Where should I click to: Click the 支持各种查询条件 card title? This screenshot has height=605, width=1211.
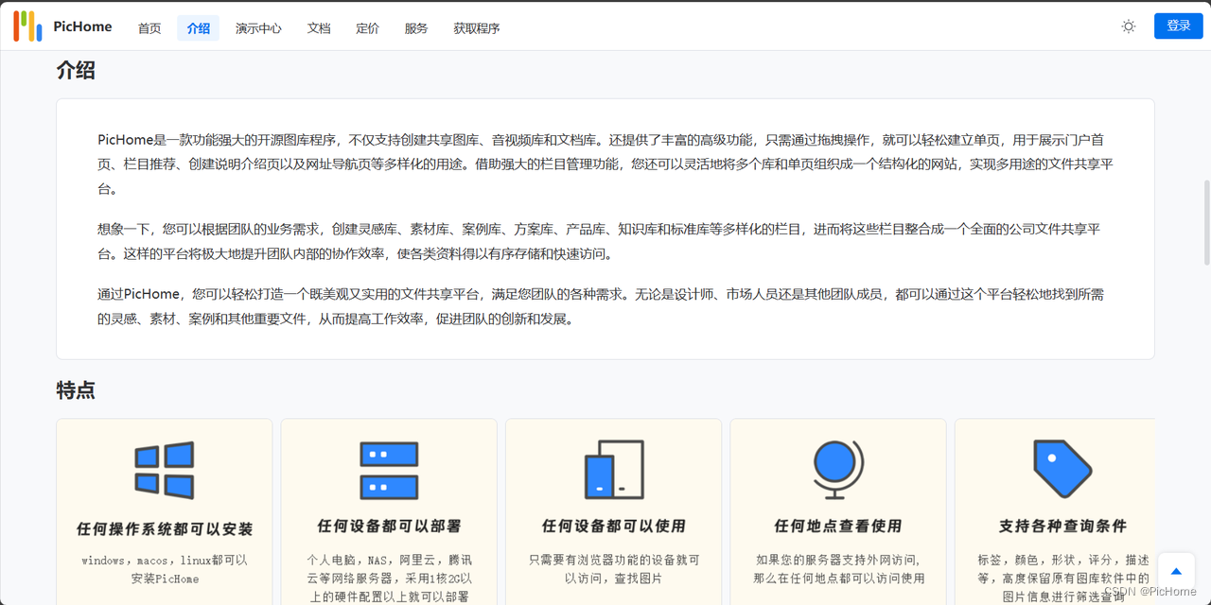(x=1062, y=526)
